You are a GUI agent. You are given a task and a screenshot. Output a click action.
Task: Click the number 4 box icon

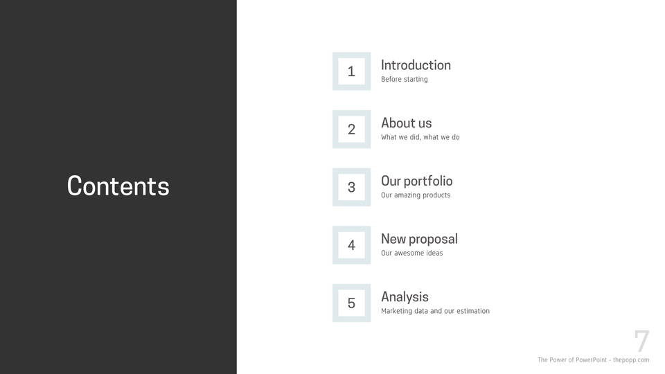351,245
